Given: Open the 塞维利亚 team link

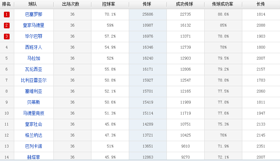Looking at the screenshot, I should coord(33,91).
